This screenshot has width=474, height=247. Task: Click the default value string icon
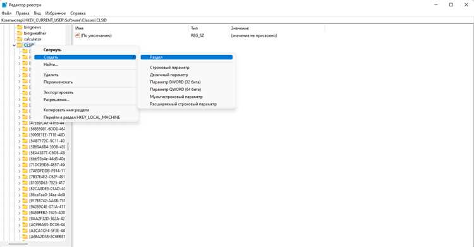pos(77,35)
